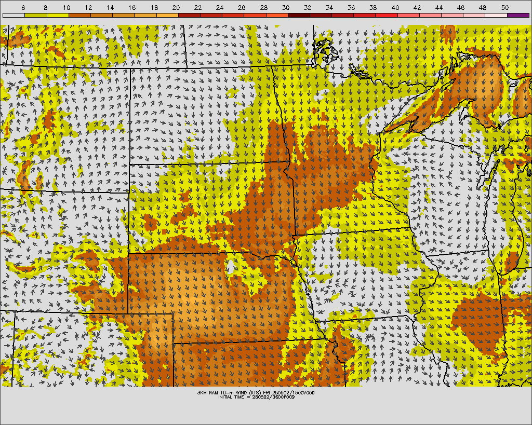The width and height of the screenshot is (532, 425).
Task: Click the legend label "42"
Action: pos(417,7)
